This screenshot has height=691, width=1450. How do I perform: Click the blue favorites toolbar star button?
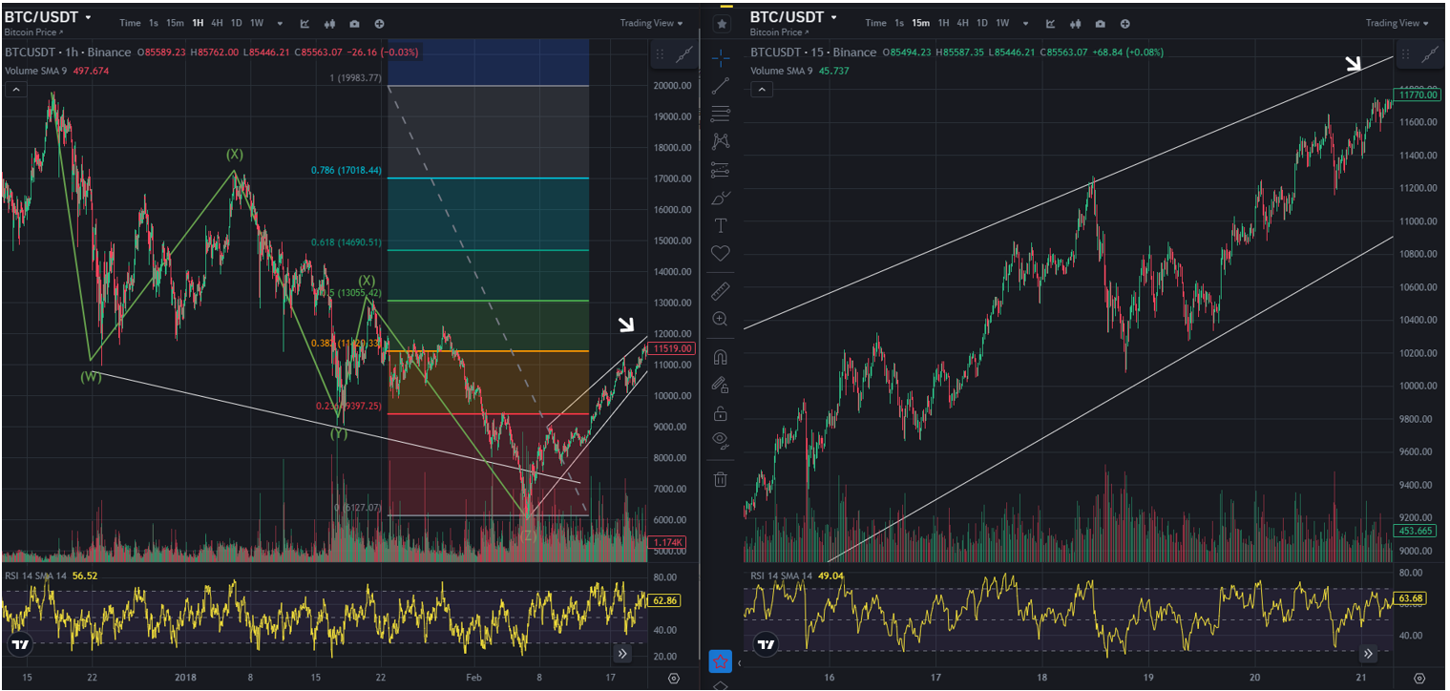click(x=721, y=660)
